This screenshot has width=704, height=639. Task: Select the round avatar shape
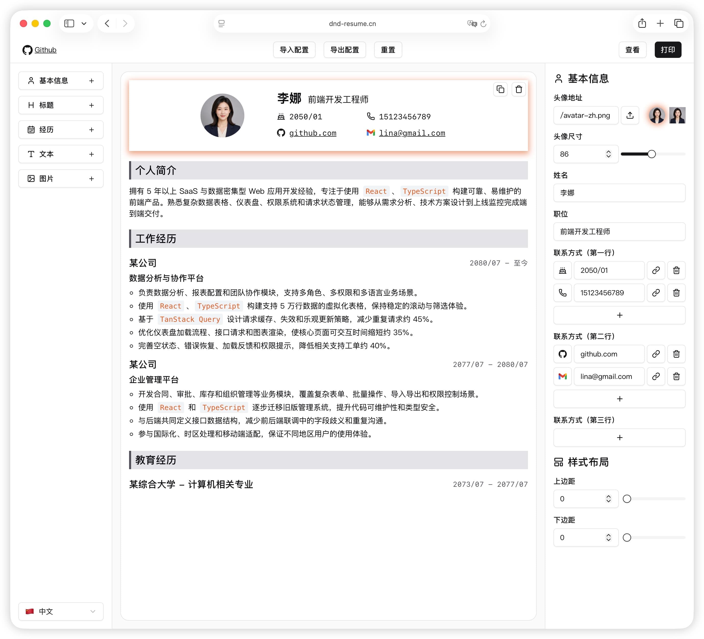pyautogui.click(x=657, y=115)
